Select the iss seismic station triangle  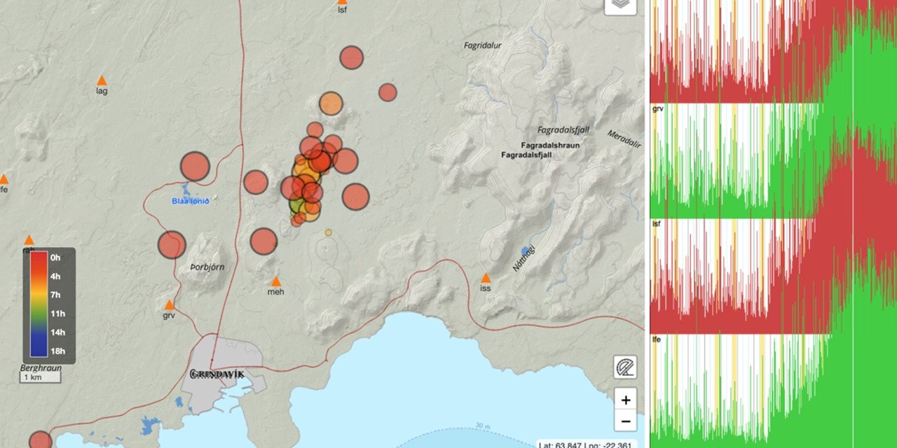point(486,278)
